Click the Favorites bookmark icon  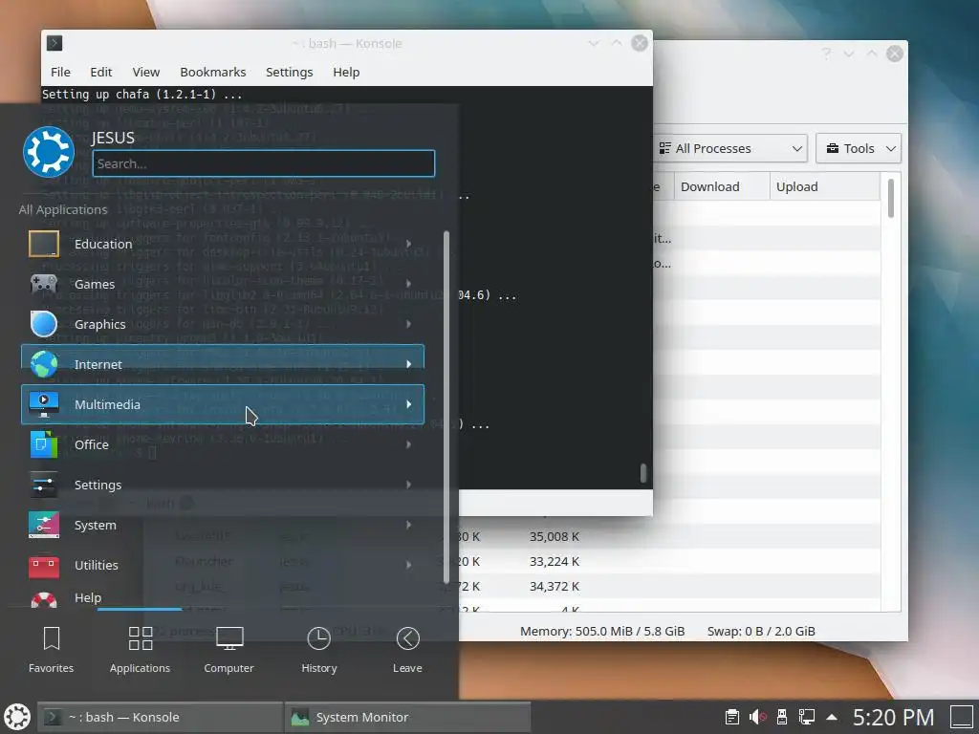52,638
